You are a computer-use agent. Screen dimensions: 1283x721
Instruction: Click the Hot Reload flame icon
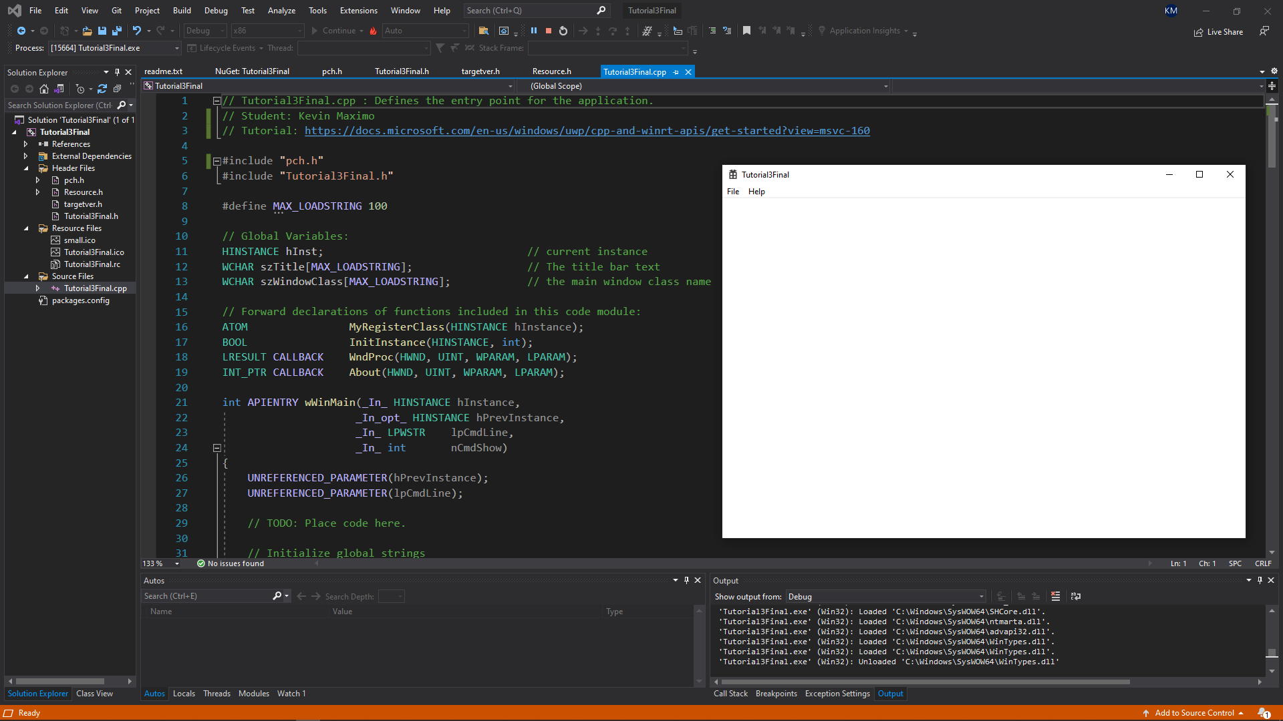(373, 31)
